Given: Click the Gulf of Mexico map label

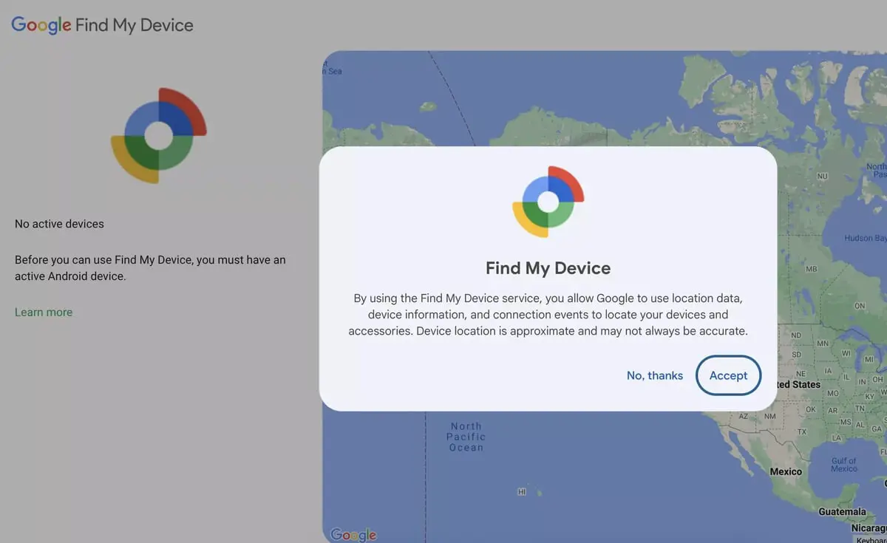Looking at the screenshot, I should 843,465.
